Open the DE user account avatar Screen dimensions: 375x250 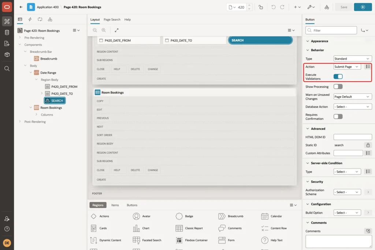(x=7, y=243)
